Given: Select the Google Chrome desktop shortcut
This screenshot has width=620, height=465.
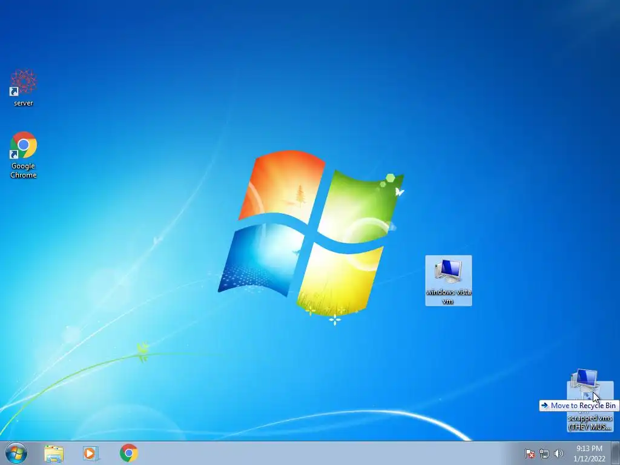Looking at the screenshot, I should click(24, 155).
